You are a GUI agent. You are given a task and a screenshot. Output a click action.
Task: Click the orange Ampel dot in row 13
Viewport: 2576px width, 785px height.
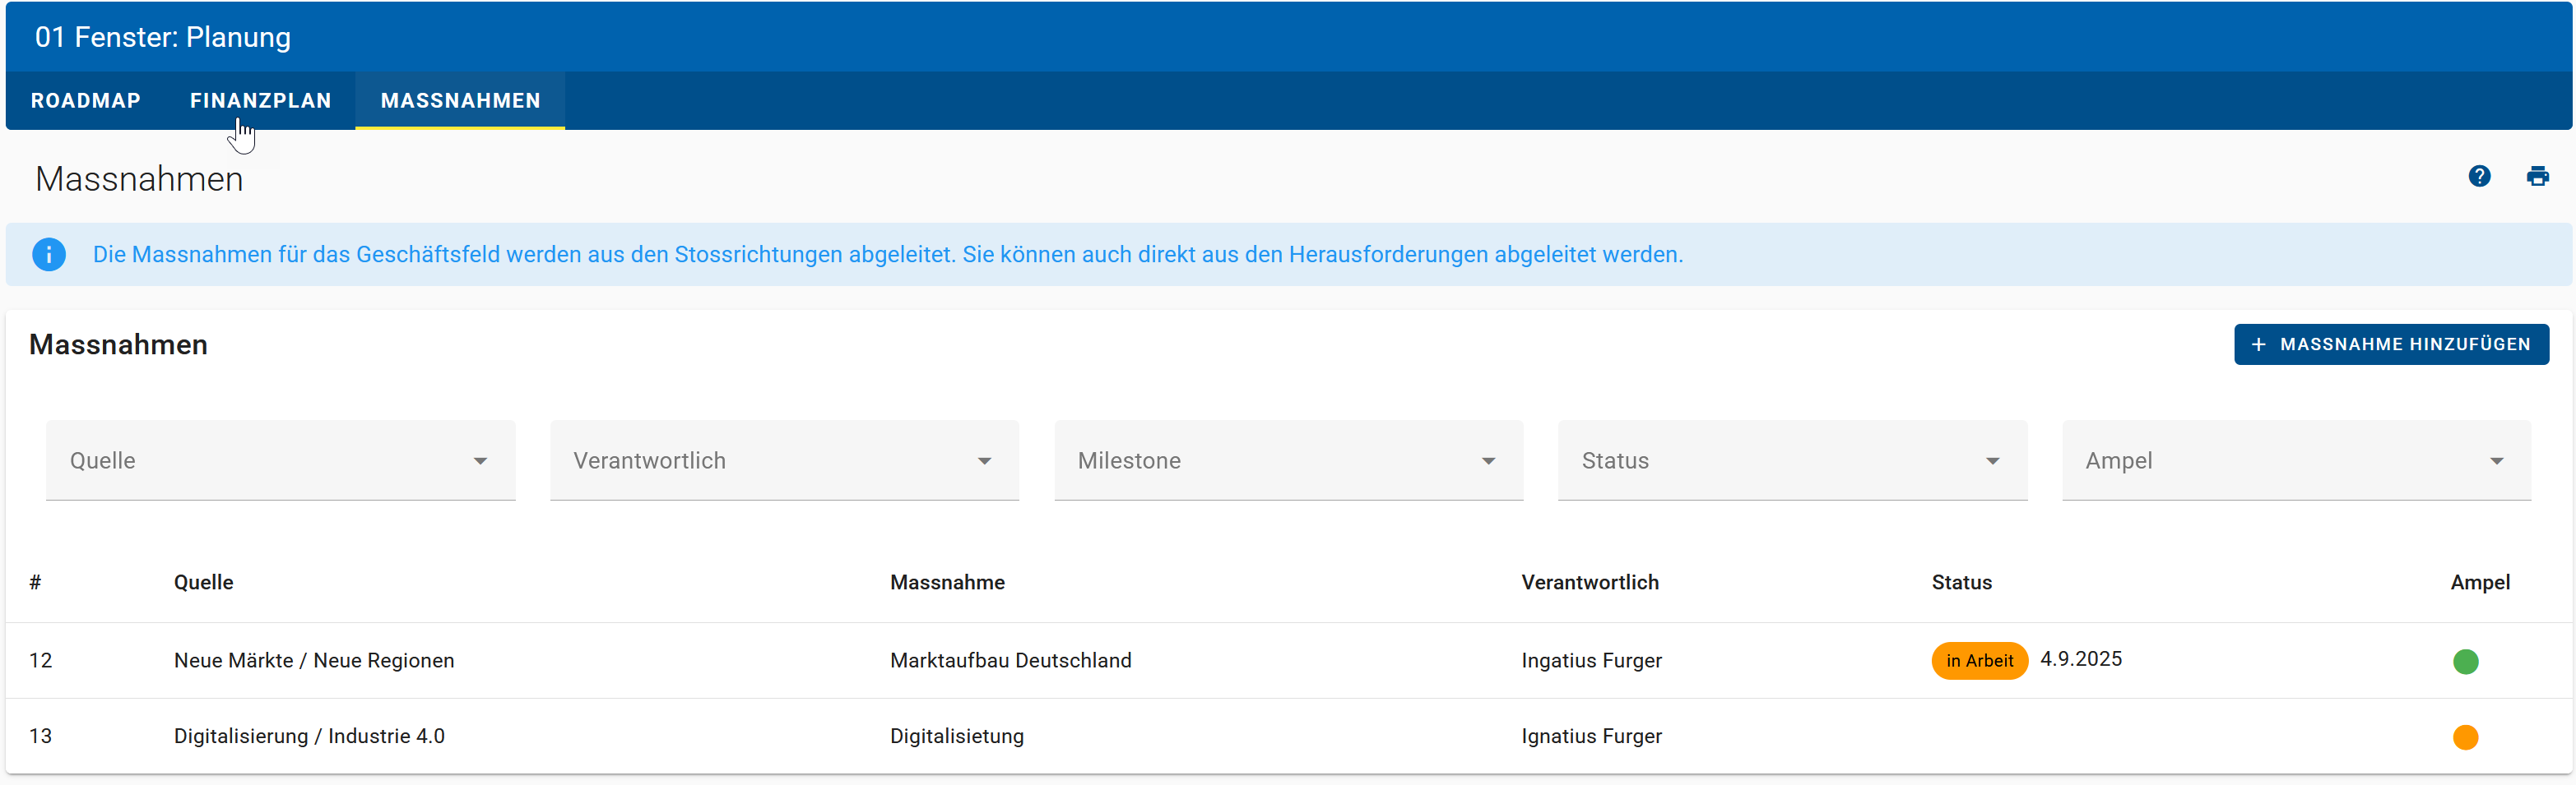point(2465,737)
